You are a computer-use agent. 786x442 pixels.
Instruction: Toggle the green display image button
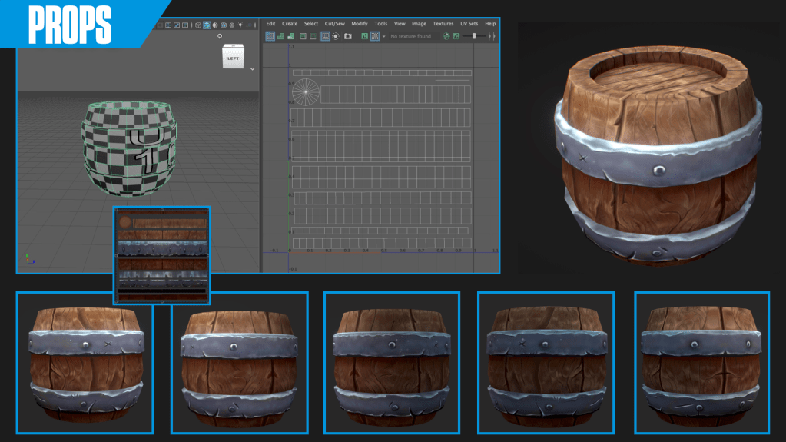point(364,36)
